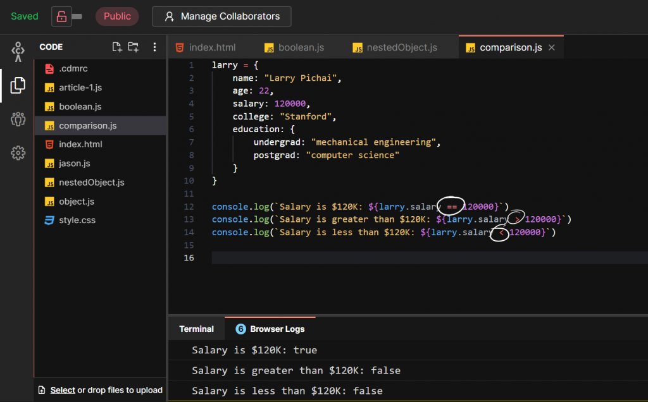Viewport: 648px width, 402px height.
Task: Open style.css from the file list
Action: [x=77, y=220]
